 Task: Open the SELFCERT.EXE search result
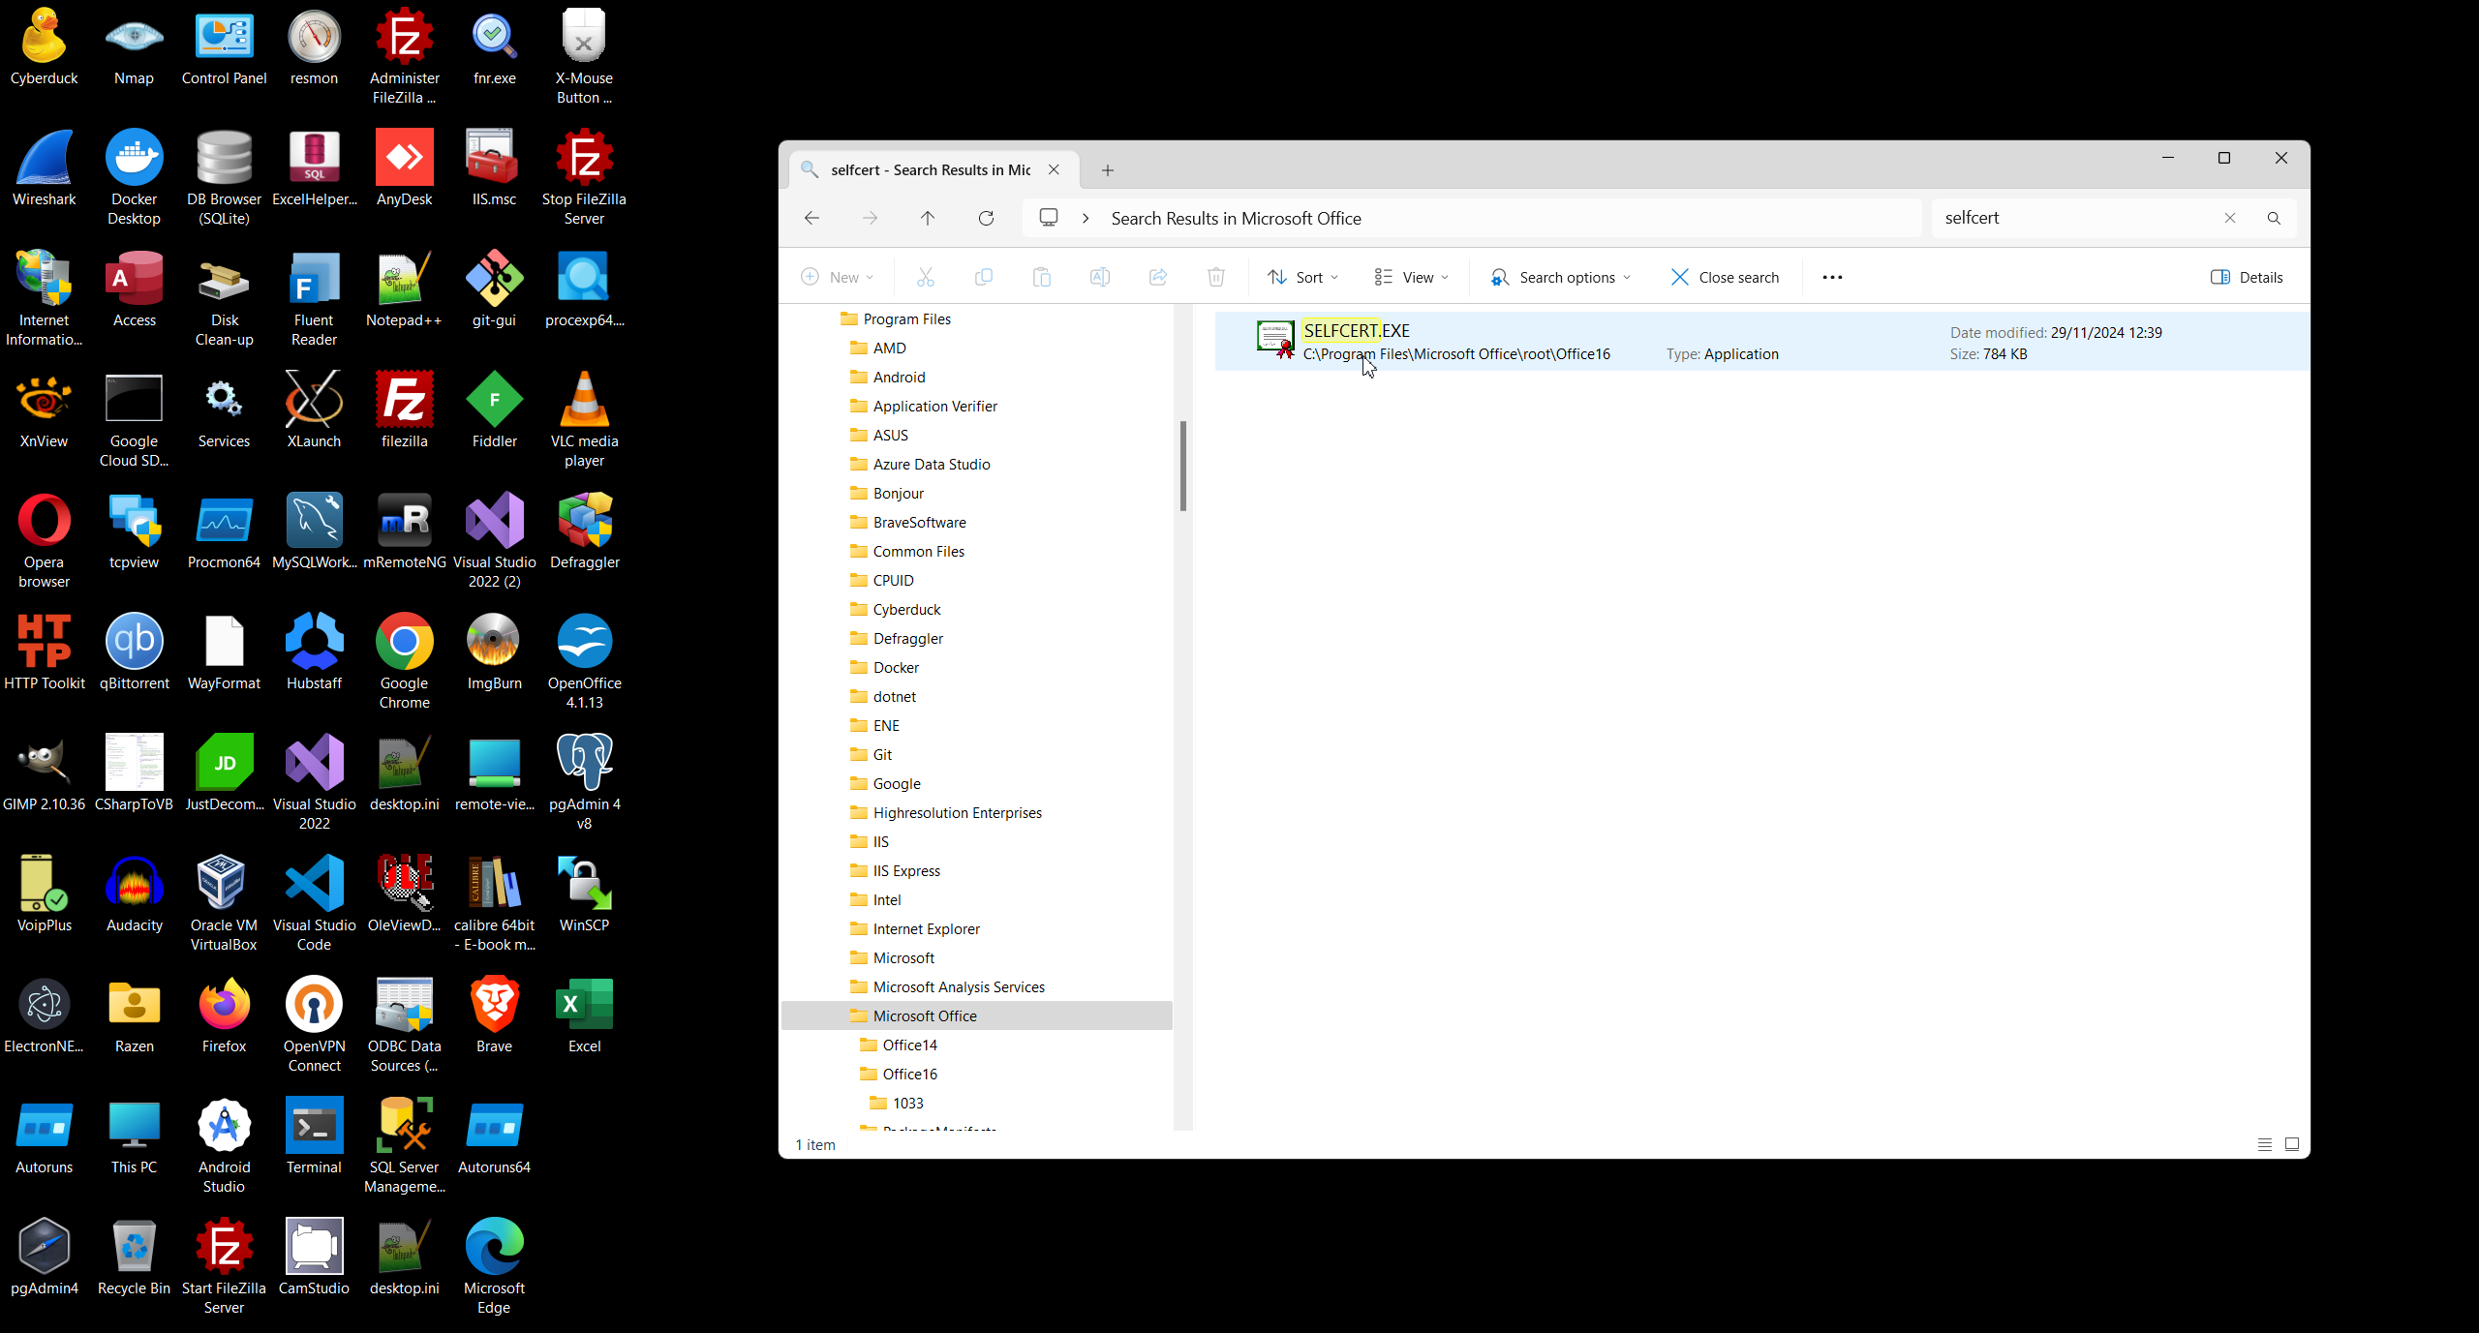point(1356,331)
